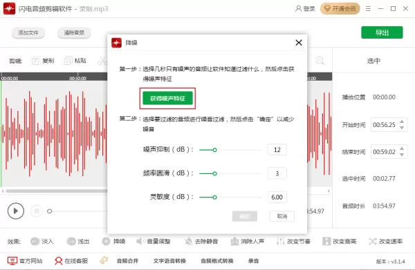Adjust 灵敏度 slider handle
Screen dimensions: 415x270
coord(214,197)
